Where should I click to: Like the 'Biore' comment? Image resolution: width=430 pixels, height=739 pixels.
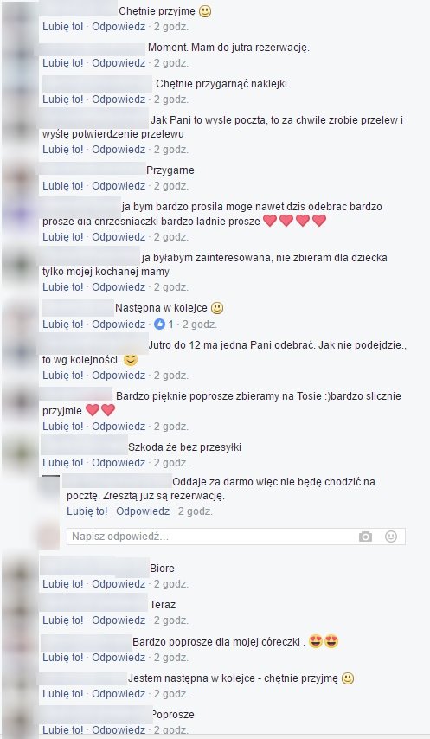tap(62, 584)
